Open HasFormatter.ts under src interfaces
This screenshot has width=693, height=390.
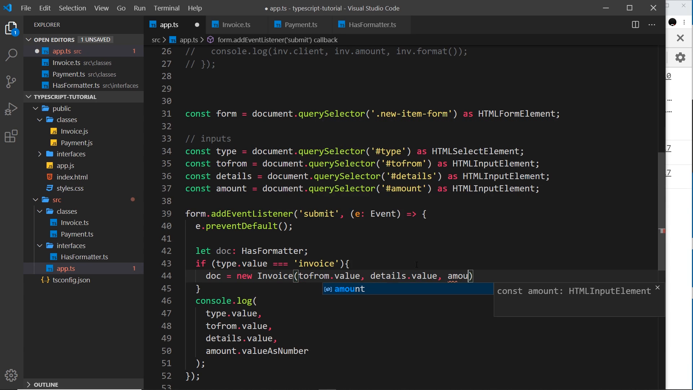[x=84, y=257]
